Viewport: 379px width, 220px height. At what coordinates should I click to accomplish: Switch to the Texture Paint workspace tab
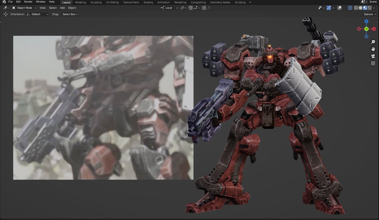click(x=131, y=2)
